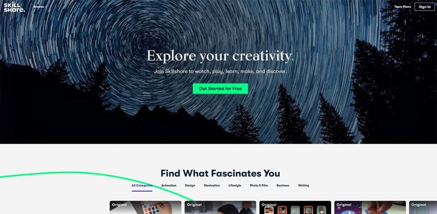437x214 pixels.
Task: Open the Team Plans link
Action: coord(402,7)
